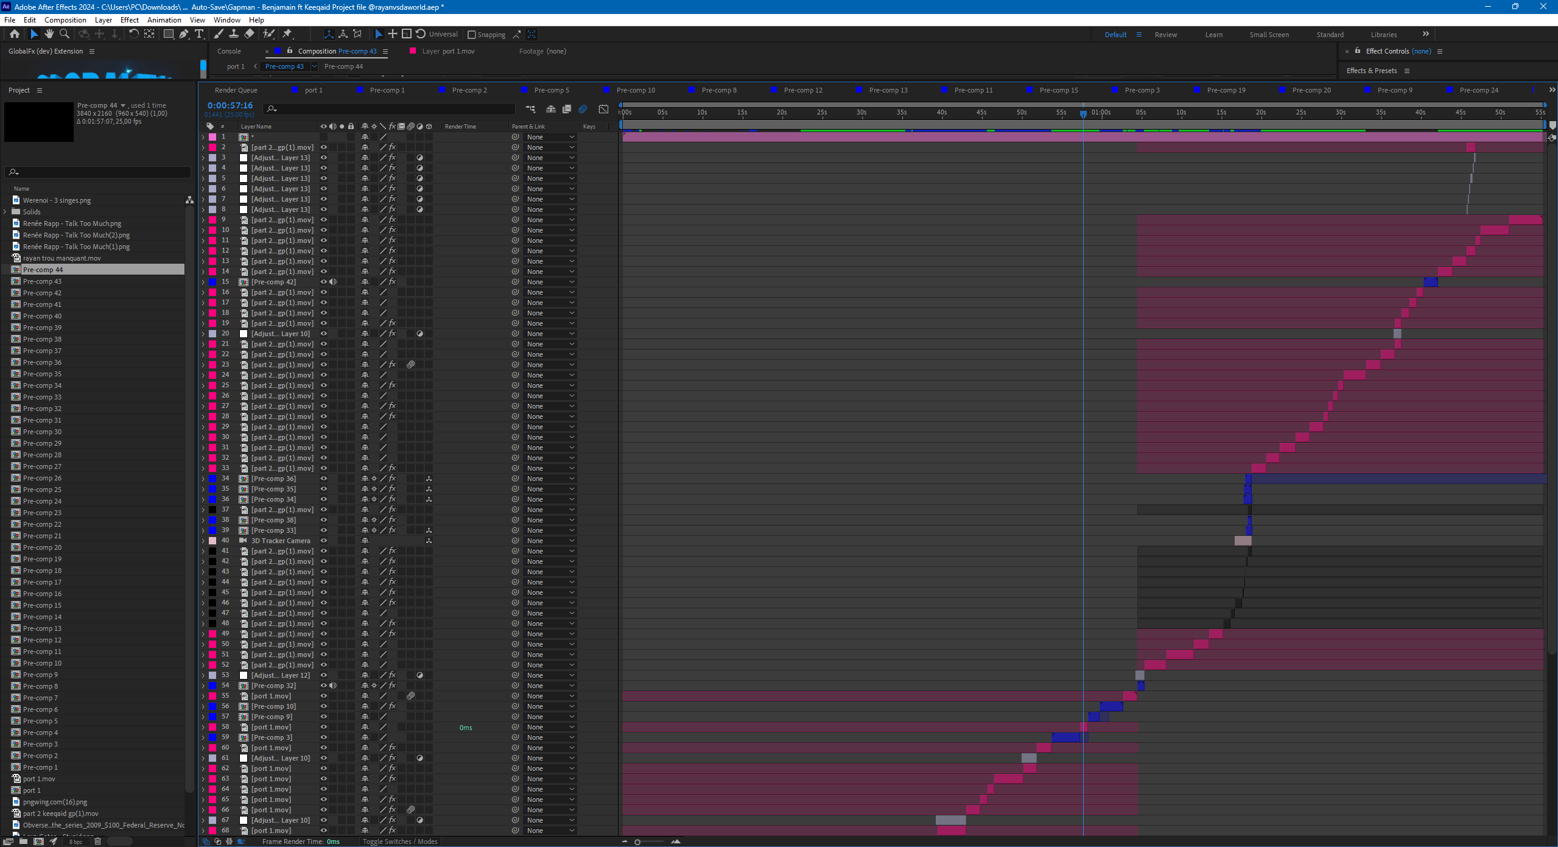1558x847 pixels.
Task: Hide layer 15 Pre-comp 42 visibility
Action: [324, 282]
